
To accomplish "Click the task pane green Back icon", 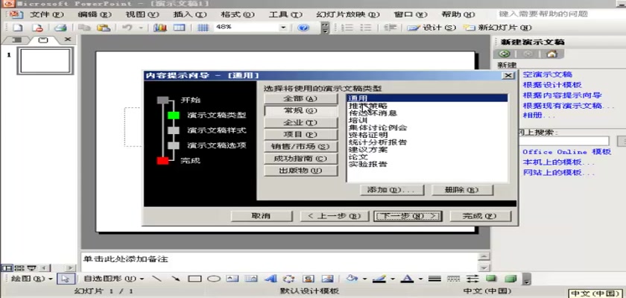I will coord(505,54).
